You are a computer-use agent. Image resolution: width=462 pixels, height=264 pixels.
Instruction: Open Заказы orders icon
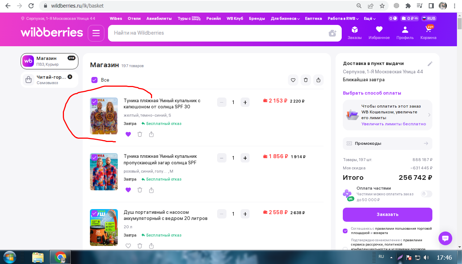click(354, 33)
